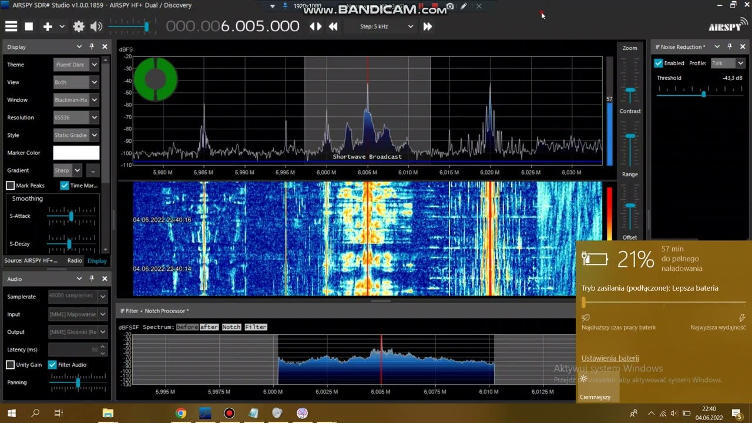Open the Theme dropdown Fluent Dark
This screenshot has height=423, width=752.
click(x=76, y=65)
